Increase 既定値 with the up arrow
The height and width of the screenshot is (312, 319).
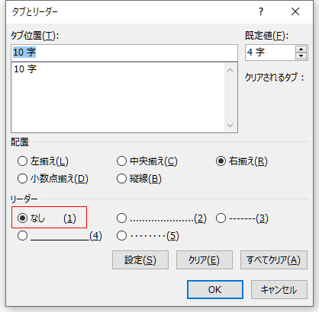[x=301, y=49]
